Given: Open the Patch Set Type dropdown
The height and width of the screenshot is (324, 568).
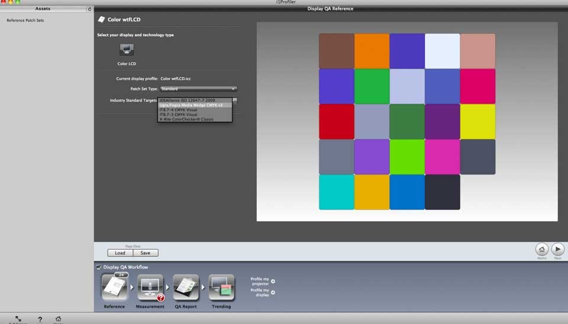Looking at the screenshot, I should 199,89.
